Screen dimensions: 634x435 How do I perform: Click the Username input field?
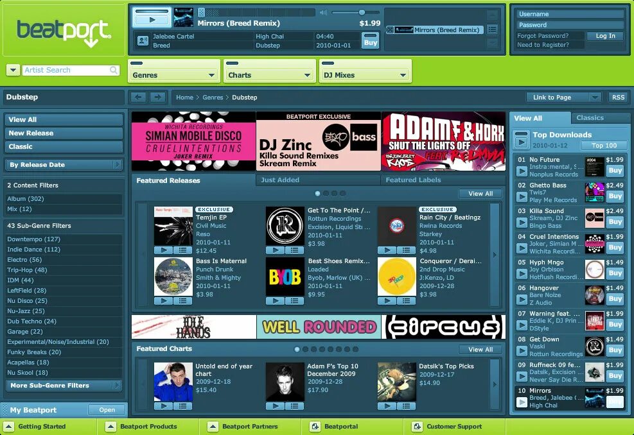pos(570,14)
